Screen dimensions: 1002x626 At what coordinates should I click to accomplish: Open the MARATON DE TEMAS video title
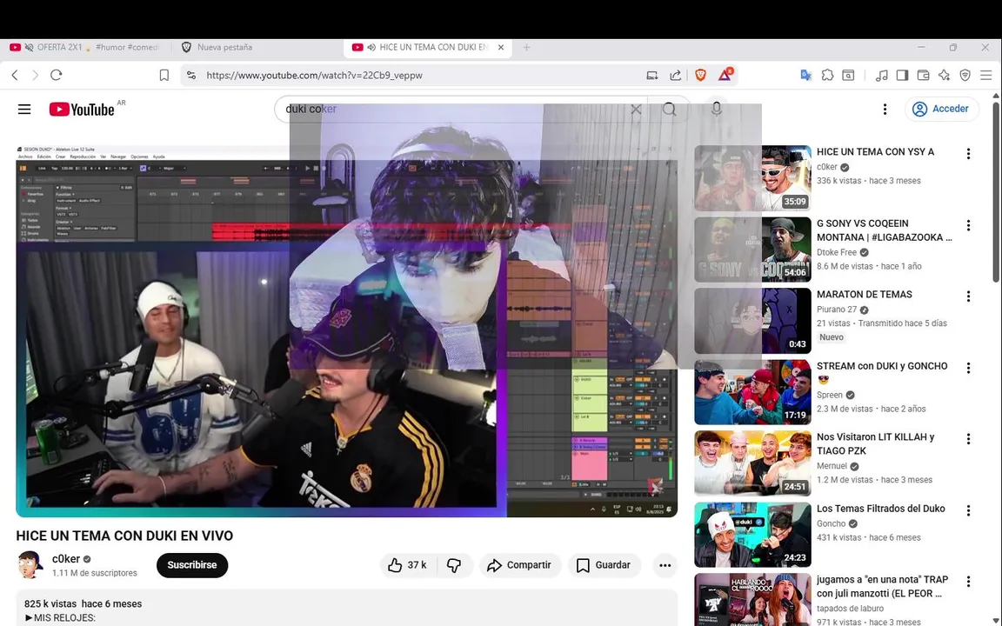864,295
